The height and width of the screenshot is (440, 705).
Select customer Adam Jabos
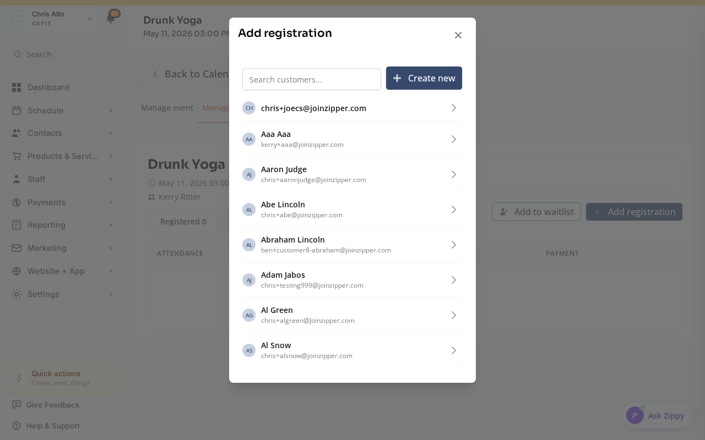352,280
